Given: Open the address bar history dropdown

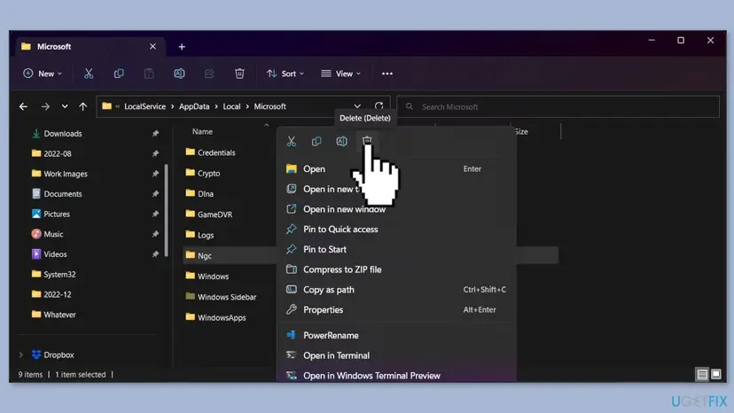Looking at the screenshot, I should coord(357,106).
